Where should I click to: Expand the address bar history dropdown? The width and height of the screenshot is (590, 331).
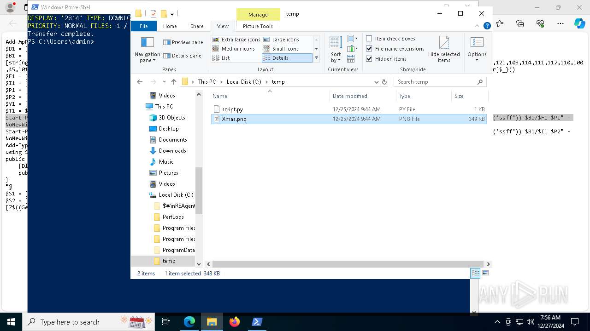pos(377,82)
